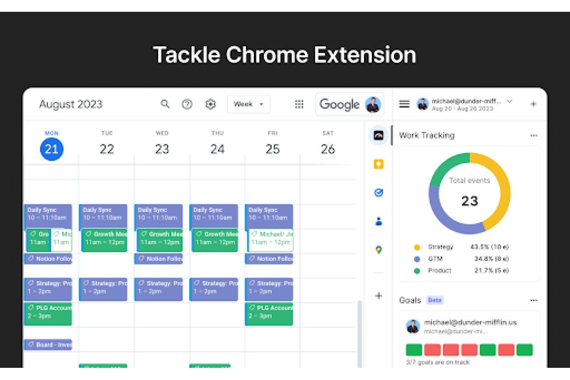Click the August 2023 title
Screen dimensions: 570x380
pyautogui.click(x=71, y=104)
